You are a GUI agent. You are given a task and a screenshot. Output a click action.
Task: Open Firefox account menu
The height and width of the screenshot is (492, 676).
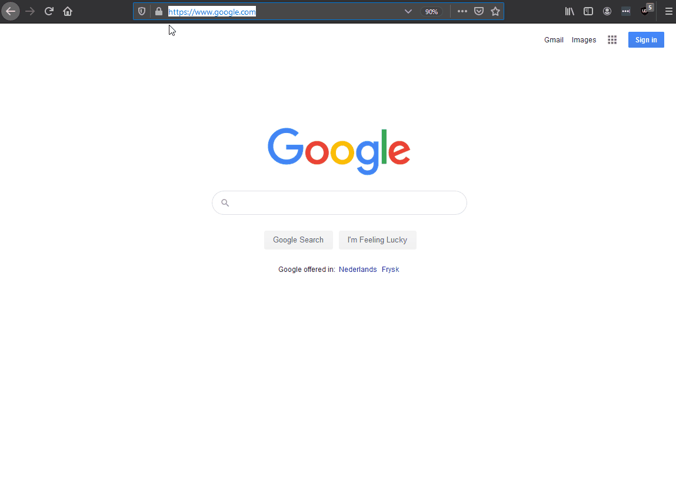(607, 11)
